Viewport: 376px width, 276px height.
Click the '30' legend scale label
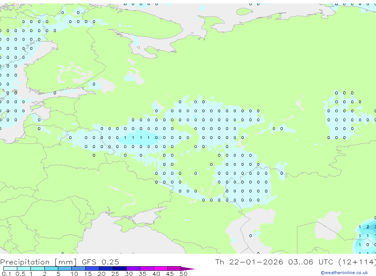[x=129, y=274]
